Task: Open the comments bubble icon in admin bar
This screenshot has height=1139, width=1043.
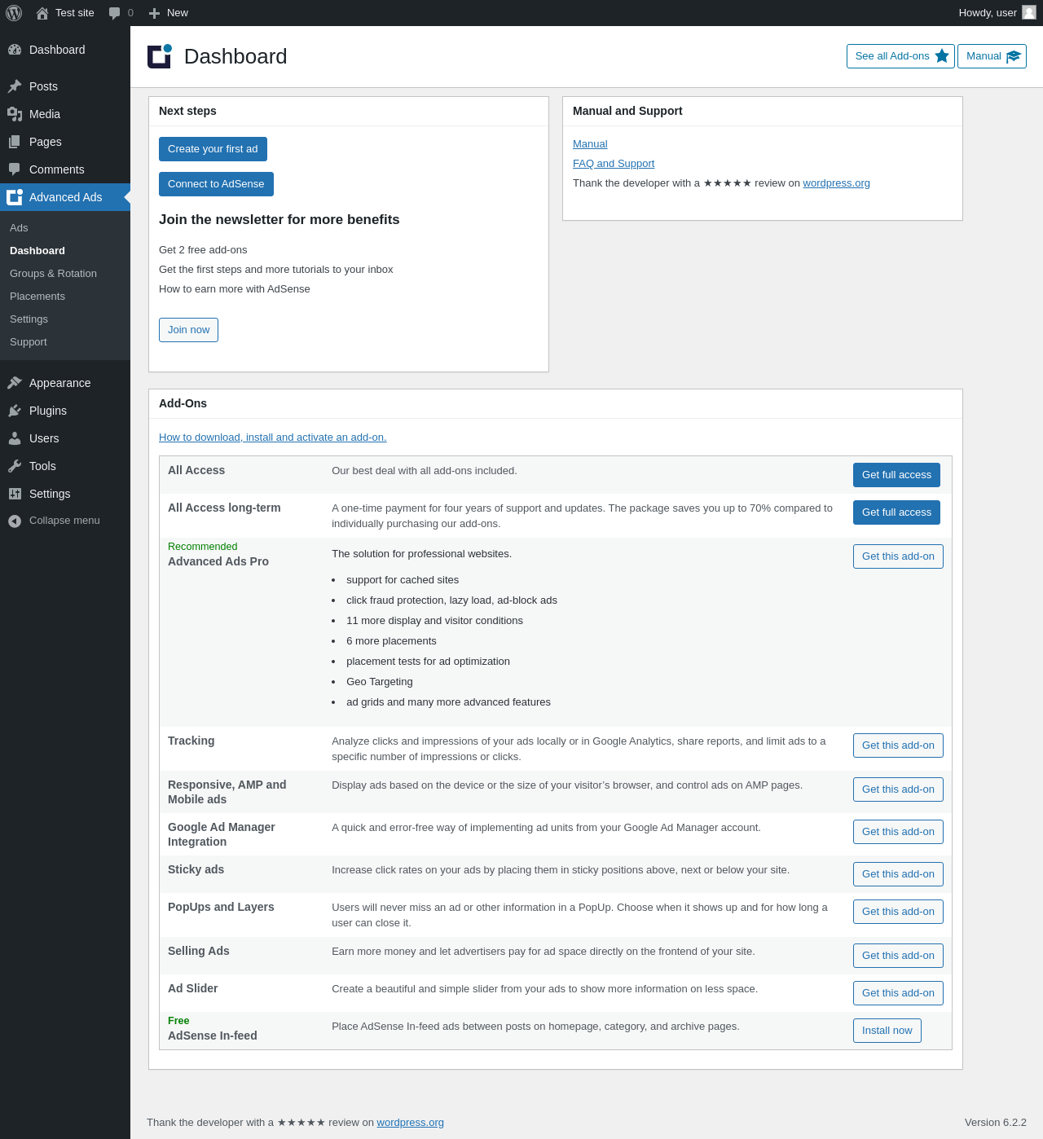Action: (x=114, y=13)
